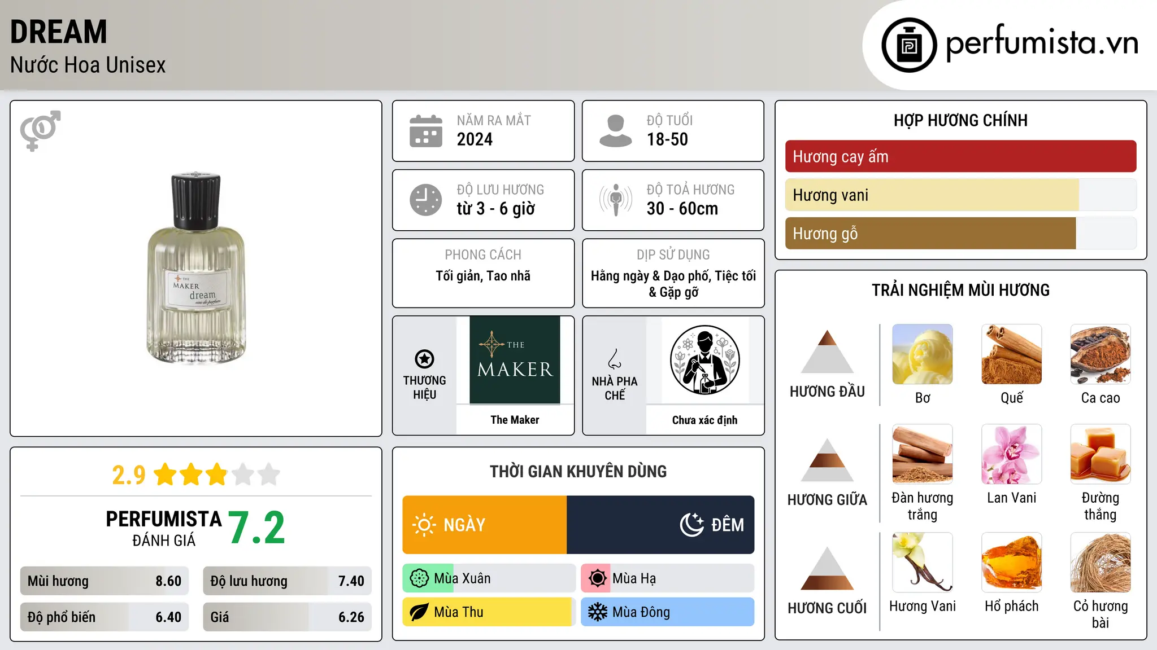Click the PERFUMISTA ĐÁNH GIÁ label

(164, 528)
